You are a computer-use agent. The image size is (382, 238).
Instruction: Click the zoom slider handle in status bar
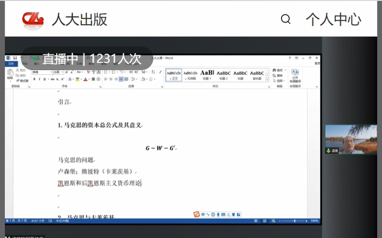click(x=295, y=221)
